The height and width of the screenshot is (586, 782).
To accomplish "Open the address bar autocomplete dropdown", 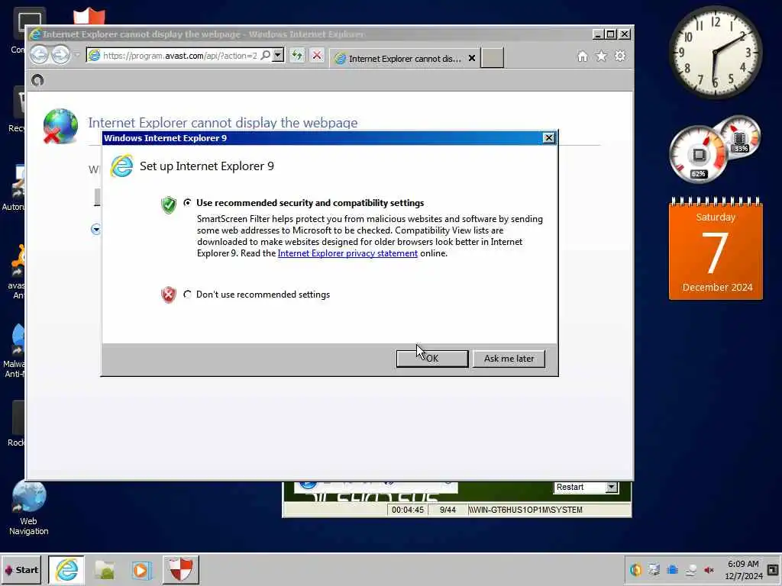I will pyautogui.click(x=278, y=55).
